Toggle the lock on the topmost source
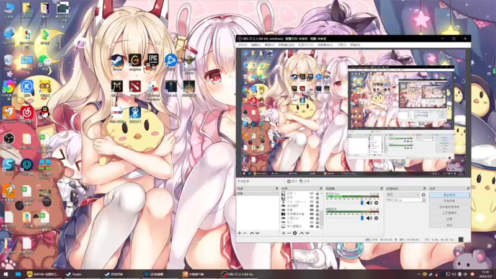496x279 pixels. pos(317,193)
